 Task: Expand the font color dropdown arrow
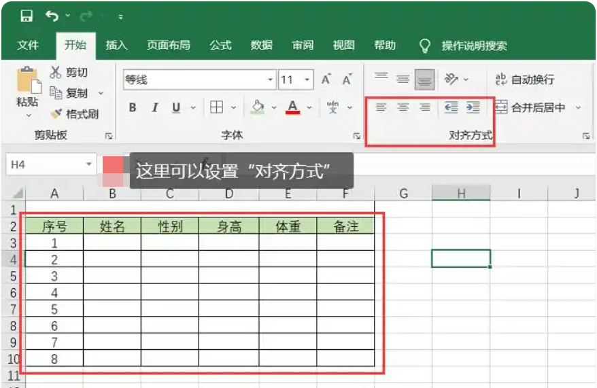309,107
